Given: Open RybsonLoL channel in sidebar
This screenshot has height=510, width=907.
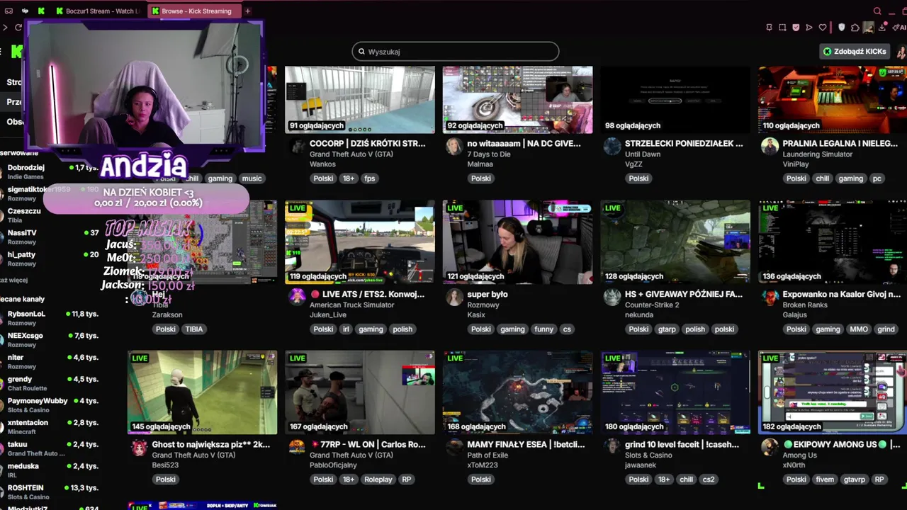Looking at the screenshot, I should 50,318.
